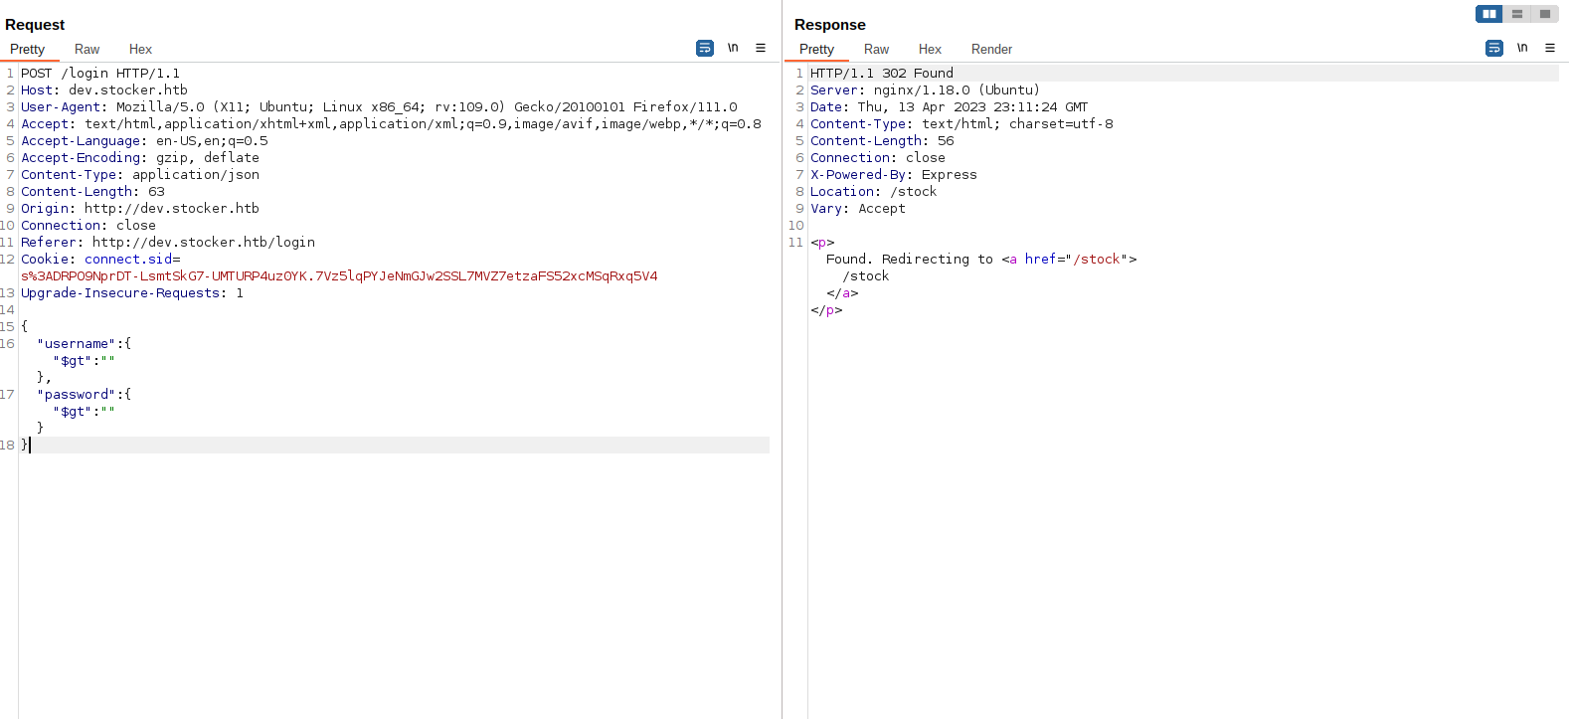
Task: Click the 'X-Powered-By: Express' header
Action: [894, 174]
